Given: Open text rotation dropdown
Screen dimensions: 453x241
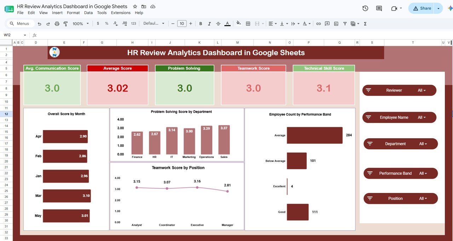Looking at the screenshot, I should click(306, 24).
